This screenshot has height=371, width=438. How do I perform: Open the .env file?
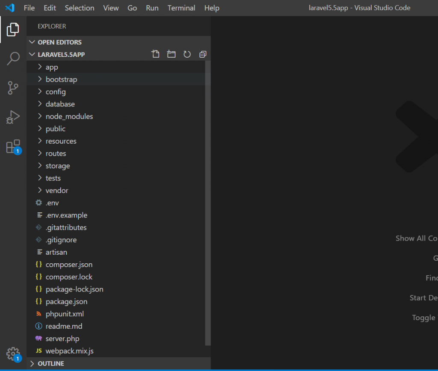(x=52, y=203)
